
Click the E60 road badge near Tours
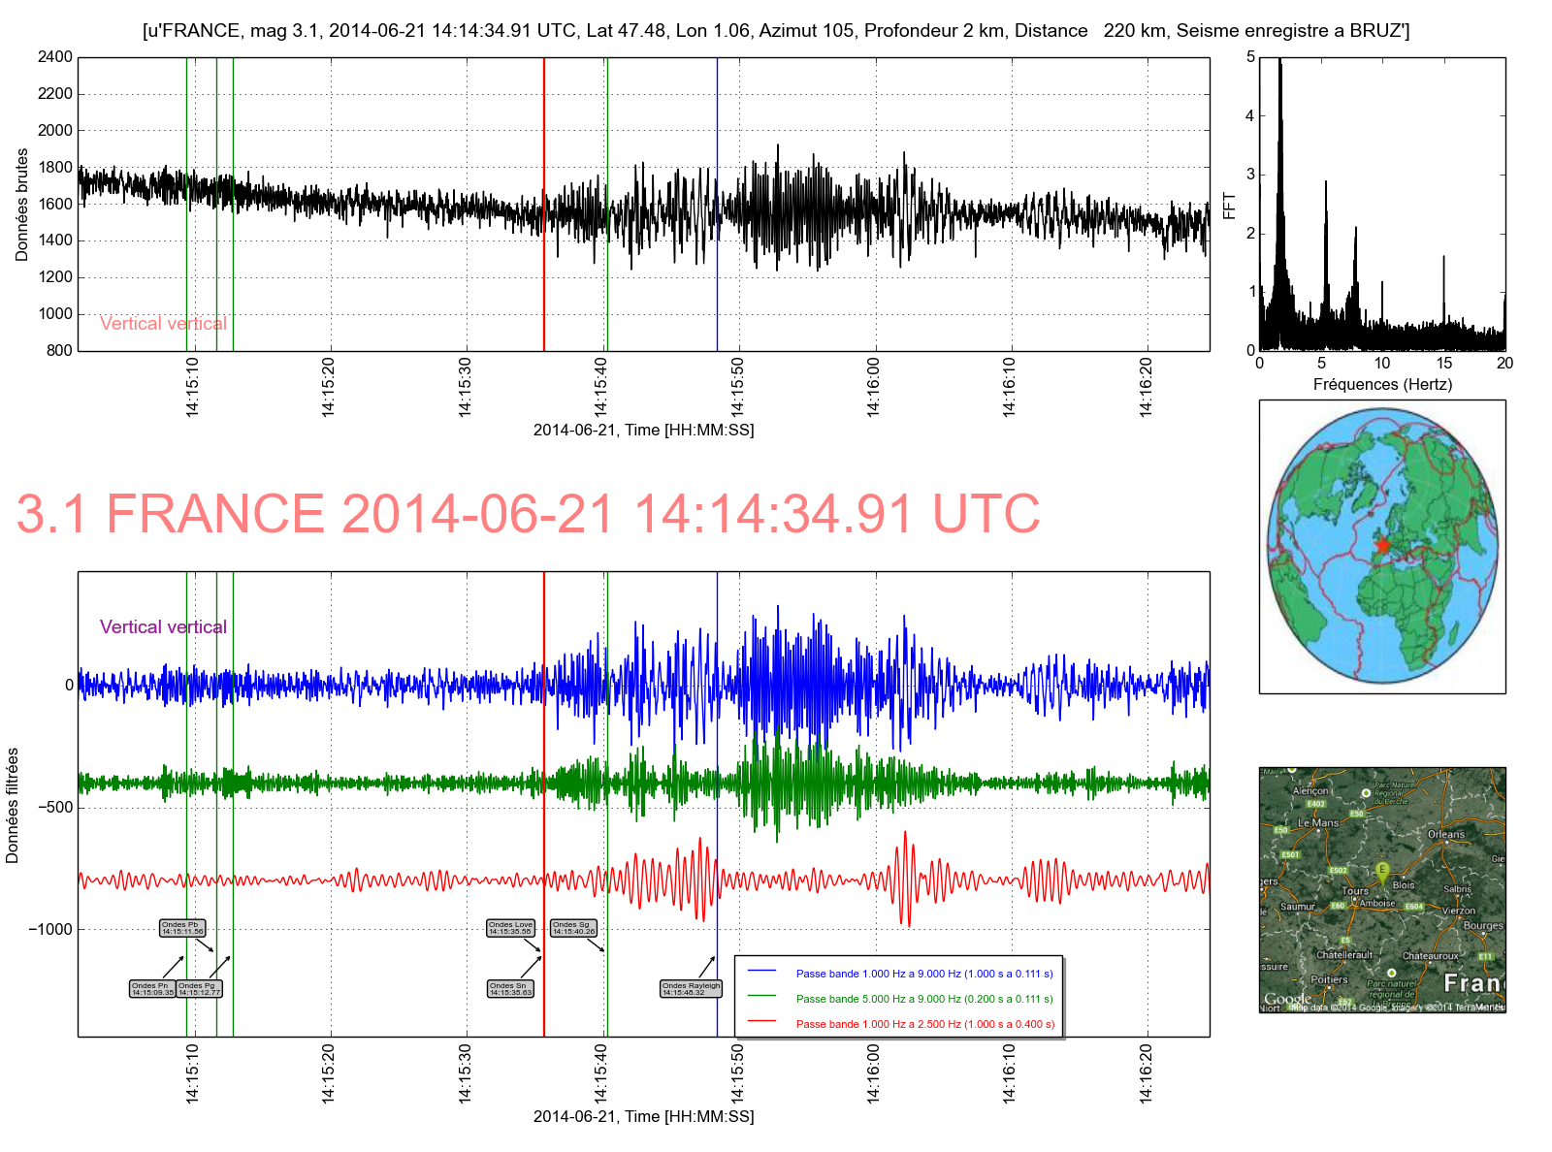1338,906
